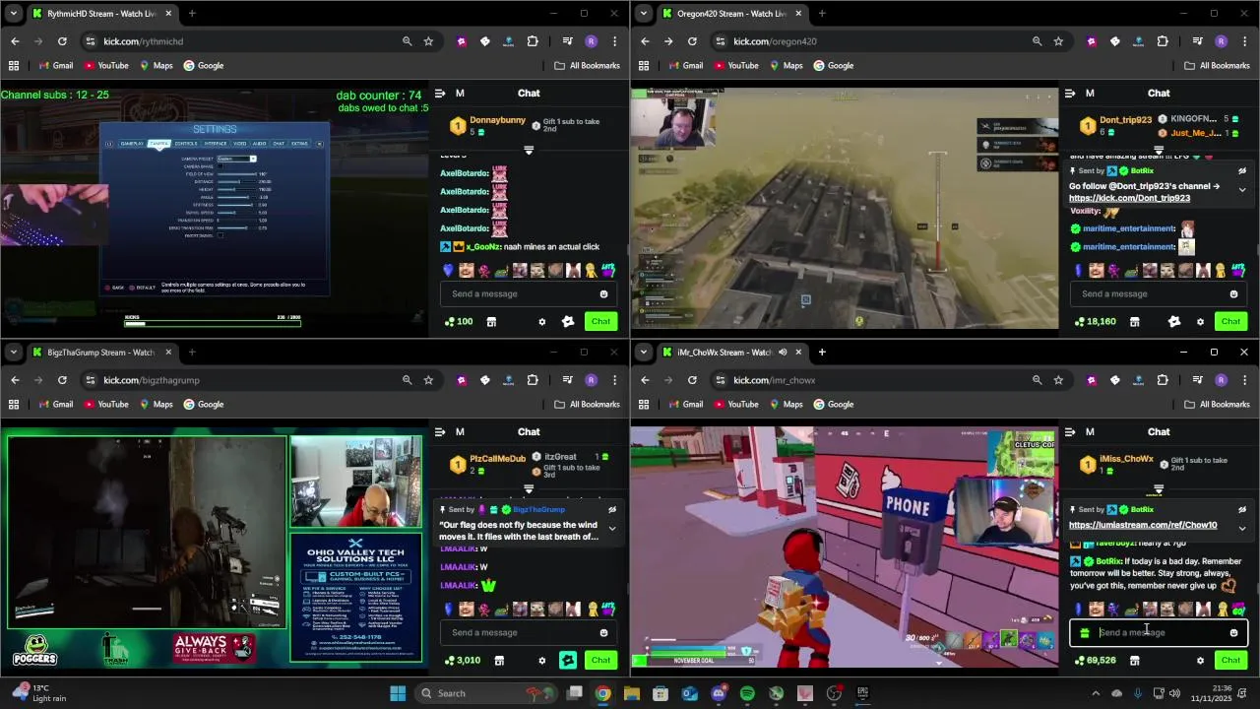The image size is (1260, 709).
Task: Open channel shop icon in Oregon420 chat
Action: [1134, 321]
